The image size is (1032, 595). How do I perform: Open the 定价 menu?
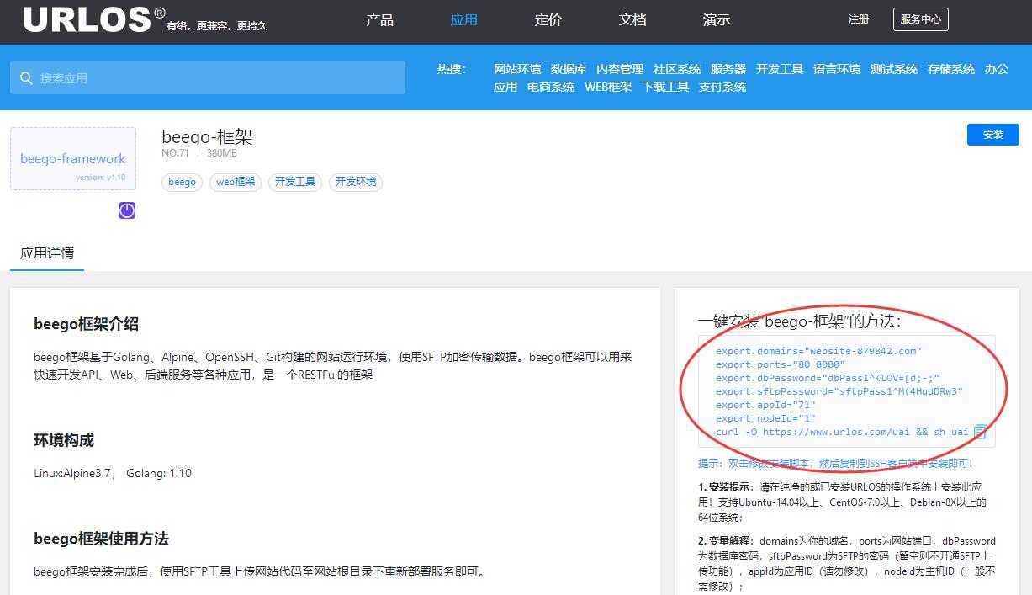click(x=548, y=19)
